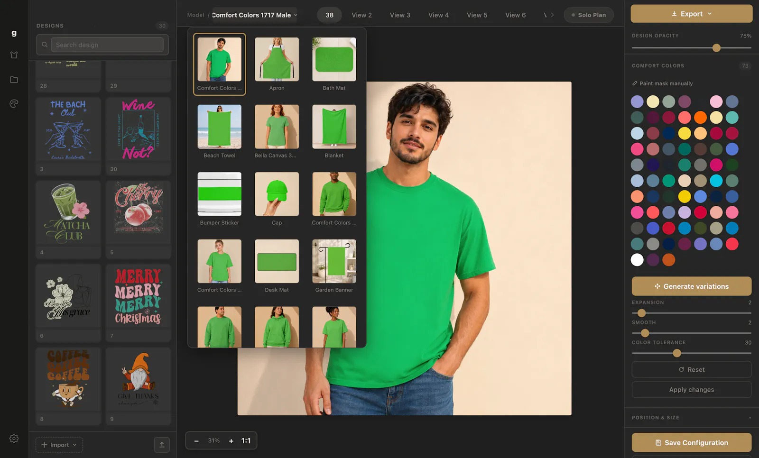Click next arrow after View 6
Screen dimensions: 759x458
[x=552, y=15]
